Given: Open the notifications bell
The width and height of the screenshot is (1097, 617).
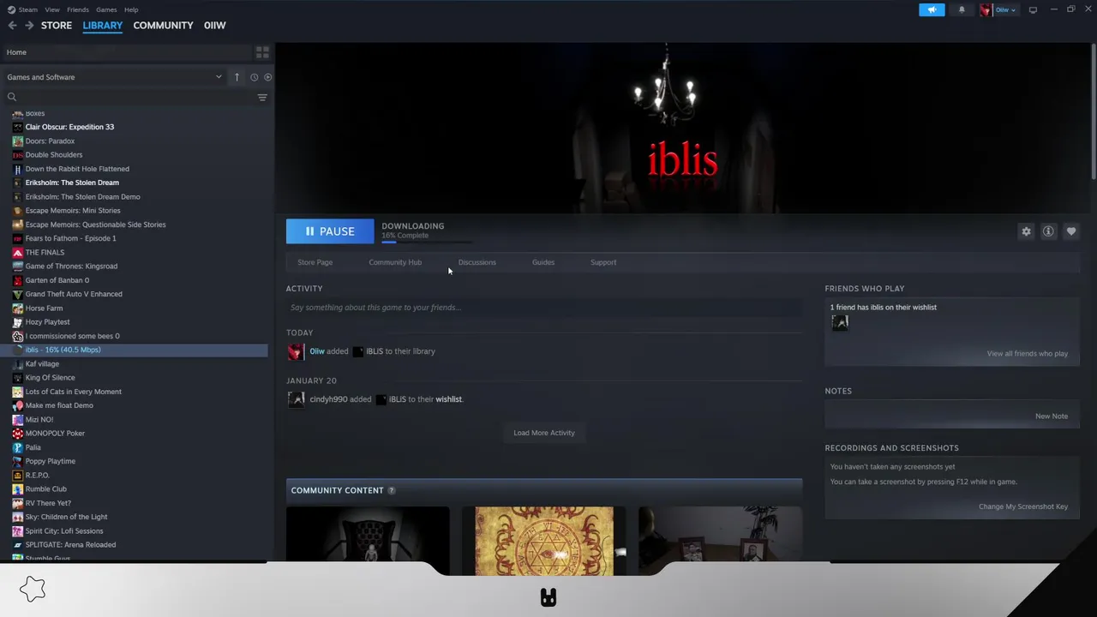Looking at the screenshot, I should (962, 9).
